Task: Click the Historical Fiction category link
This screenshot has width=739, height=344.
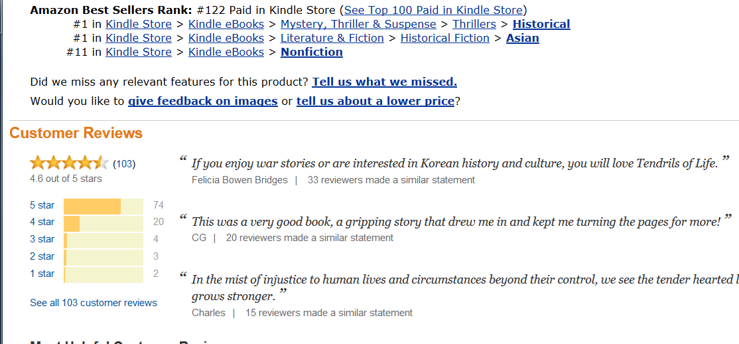Action: click(x=445, y=39)
